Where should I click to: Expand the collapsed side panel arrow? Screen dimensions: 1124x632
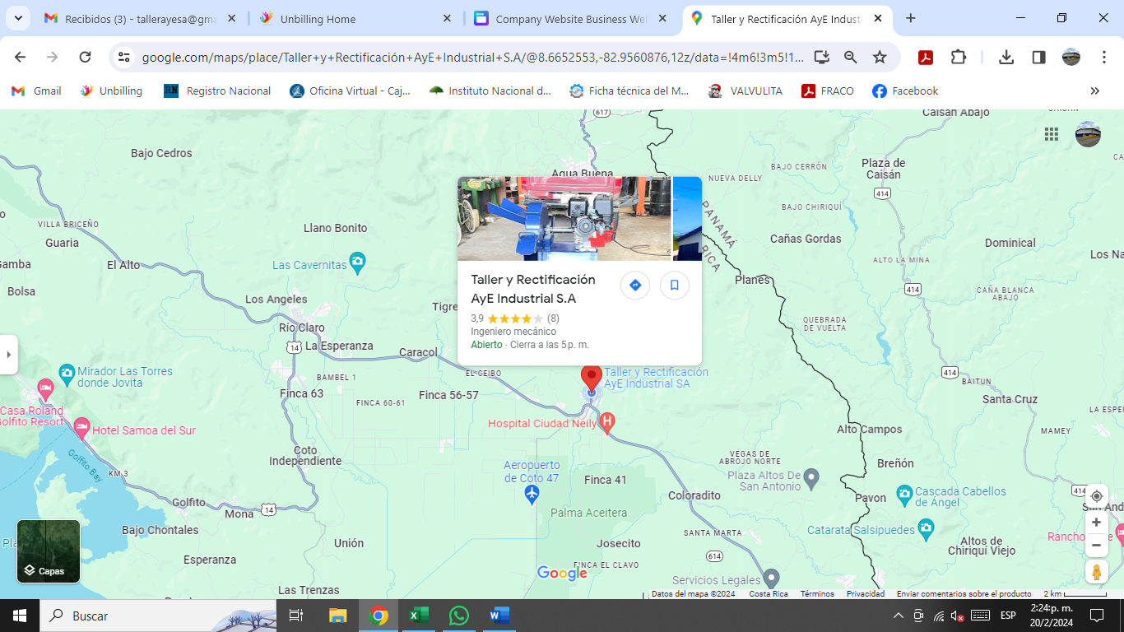[x=9, y=355]
